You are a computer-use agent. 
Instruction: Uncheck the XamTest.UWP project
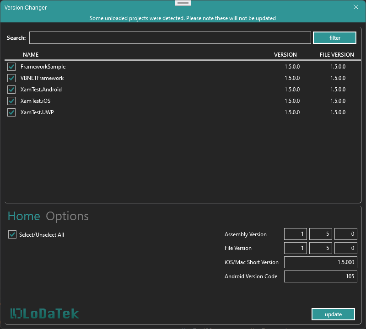(11, 112)
